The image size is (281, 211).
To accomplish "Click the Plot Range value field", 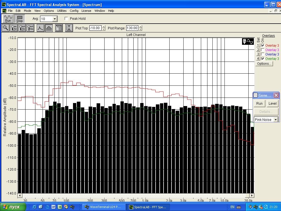I will click(x=133, y=28).
